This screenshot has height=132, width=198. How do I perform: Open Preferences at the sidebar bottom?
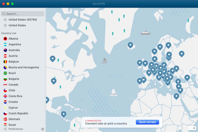point(13,129)
